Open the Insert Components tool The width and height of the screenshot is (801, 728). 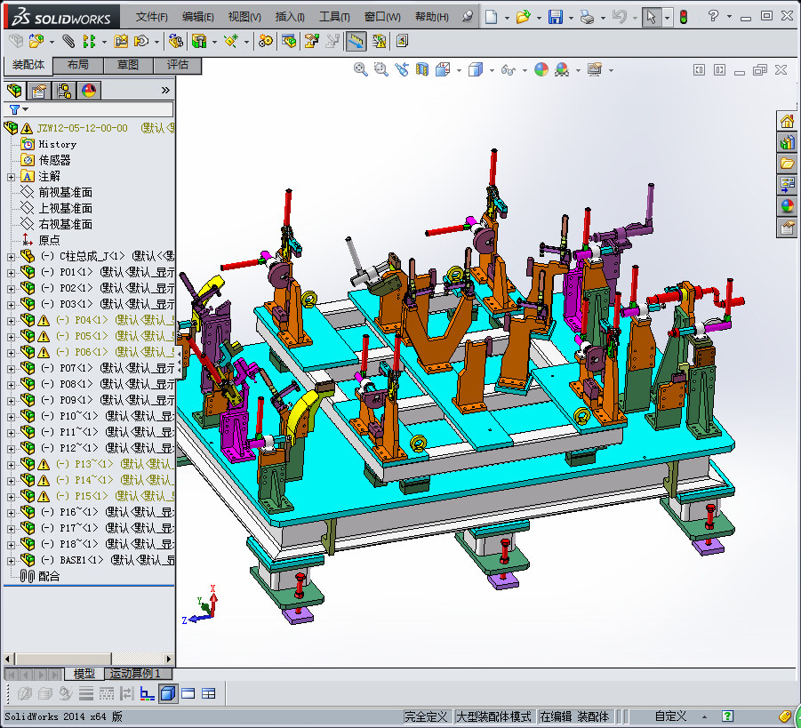pyautogui.click(x=36, y=42)
